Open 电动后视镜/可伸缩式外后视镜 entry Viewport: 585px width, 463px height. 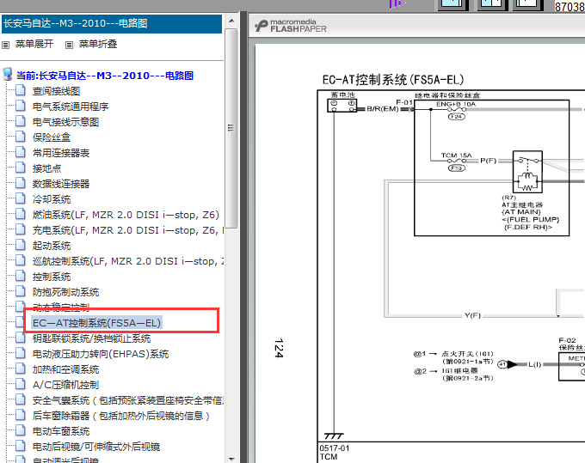(96, 447)
